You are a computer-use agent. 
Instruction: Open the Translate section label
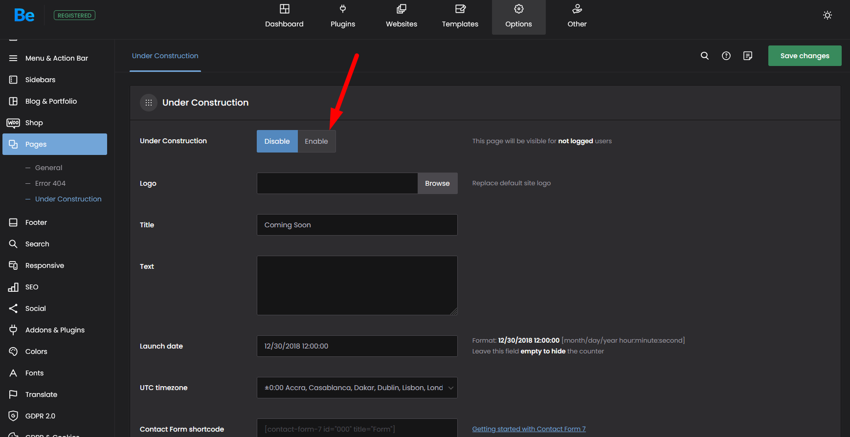(x=41, y=394)
